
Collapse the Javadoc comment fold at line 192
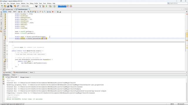click(x=7, y=45)
